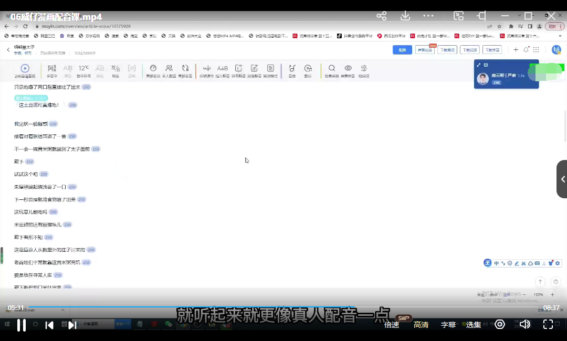567x341 pixels.
Task: Increase zoom with the plus beside 100%
Action: [x=552, y=294]
